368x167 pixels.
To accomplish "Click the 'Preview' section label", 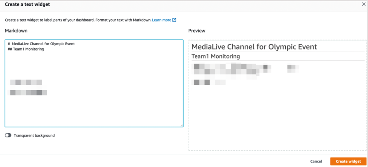I will coord(197,31).
